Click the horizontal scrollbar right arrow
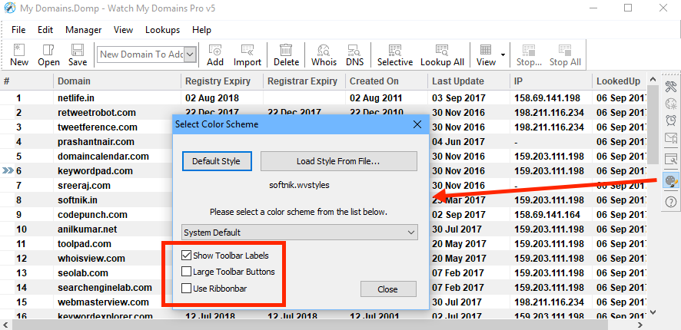This screenshot has width=681, height=330. pyautogui.click(x=639, y=325)
